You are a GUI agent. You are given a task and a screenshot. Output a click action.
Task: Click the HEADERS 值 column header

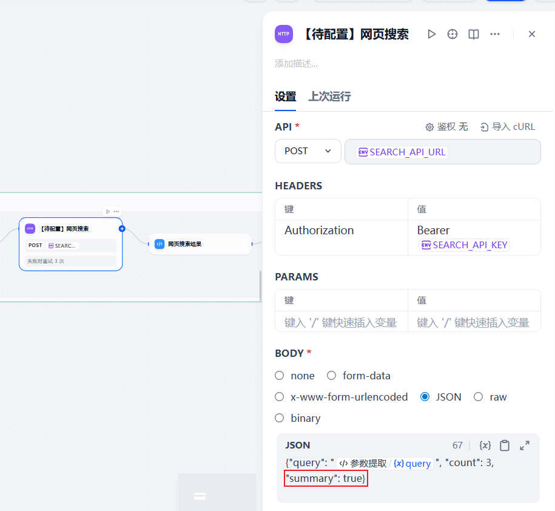pyautogui.click(x=422, y=209)
